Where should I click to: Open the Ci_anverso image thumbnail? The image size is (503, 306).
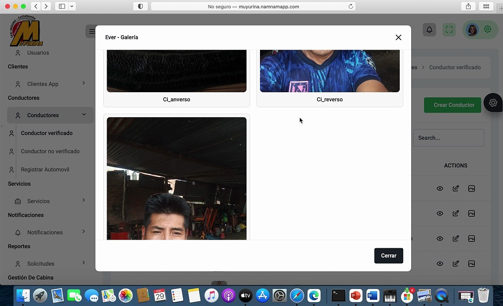176,71
